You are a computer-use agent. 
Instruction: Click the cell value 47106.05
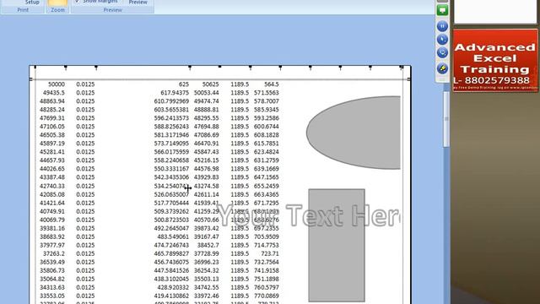click(52, 127)
